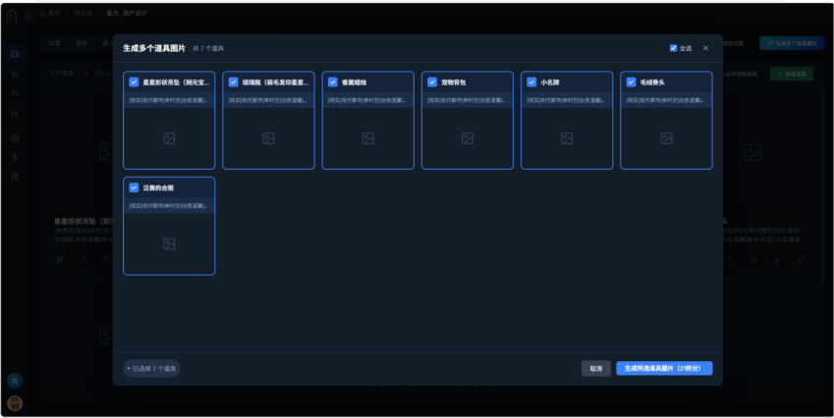Viewport: 834px width, 418px height.
Task: Click description tags under 毛绒骨头 title
Action: [x=666, y=100]
